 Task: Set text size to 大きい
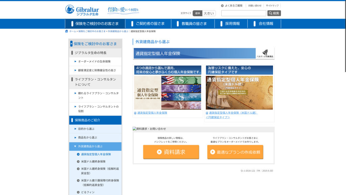pos(209,13)
